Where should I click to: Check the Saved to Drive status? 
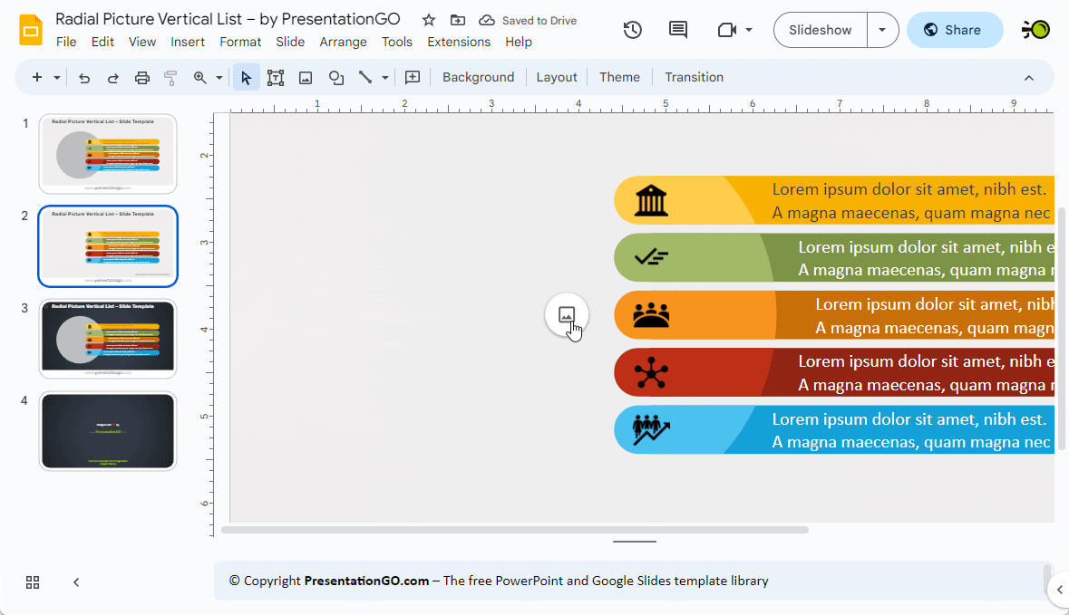coord(529,21)
